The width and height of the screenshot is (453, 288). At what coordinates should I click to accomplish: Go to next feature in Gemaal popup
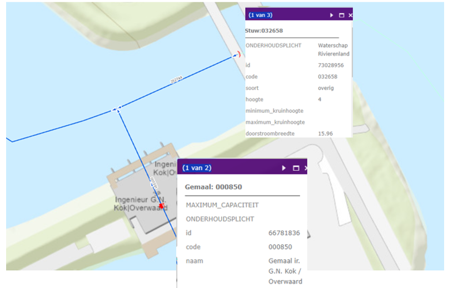point(285,168)
